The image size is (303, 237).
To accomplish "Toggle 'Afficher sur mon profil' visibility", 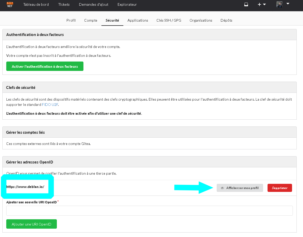I will point(240,188).
